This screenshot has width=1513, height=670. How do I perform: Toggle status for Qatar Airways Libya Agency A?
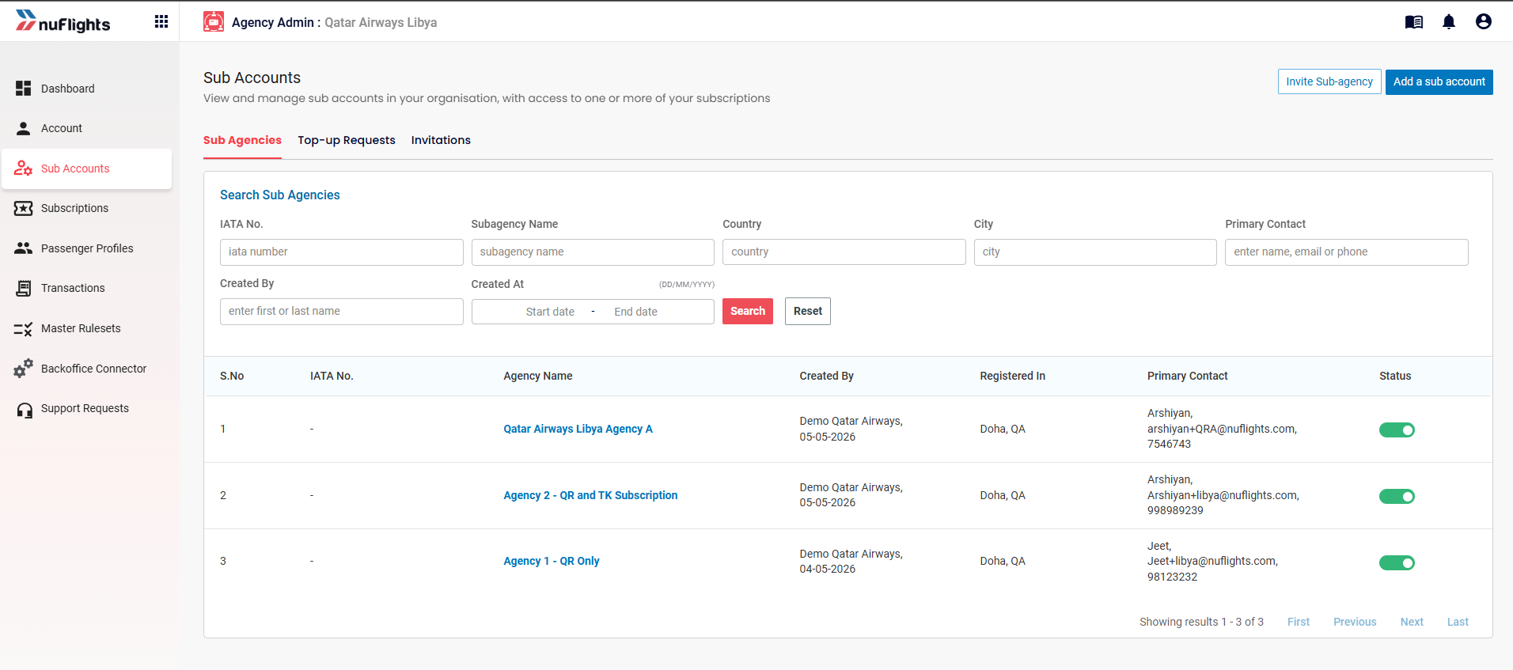[1397, 430]
